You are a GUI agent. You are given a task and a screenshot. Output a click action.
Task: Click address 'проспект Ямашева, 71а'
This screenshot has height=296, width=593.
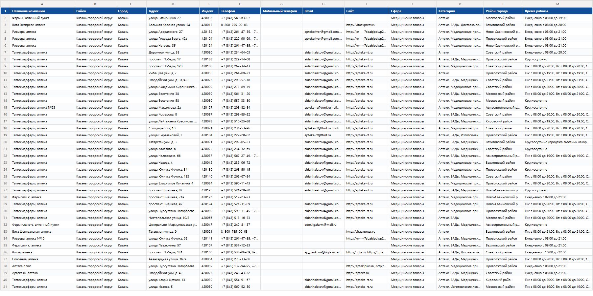[x=173, y=197]
